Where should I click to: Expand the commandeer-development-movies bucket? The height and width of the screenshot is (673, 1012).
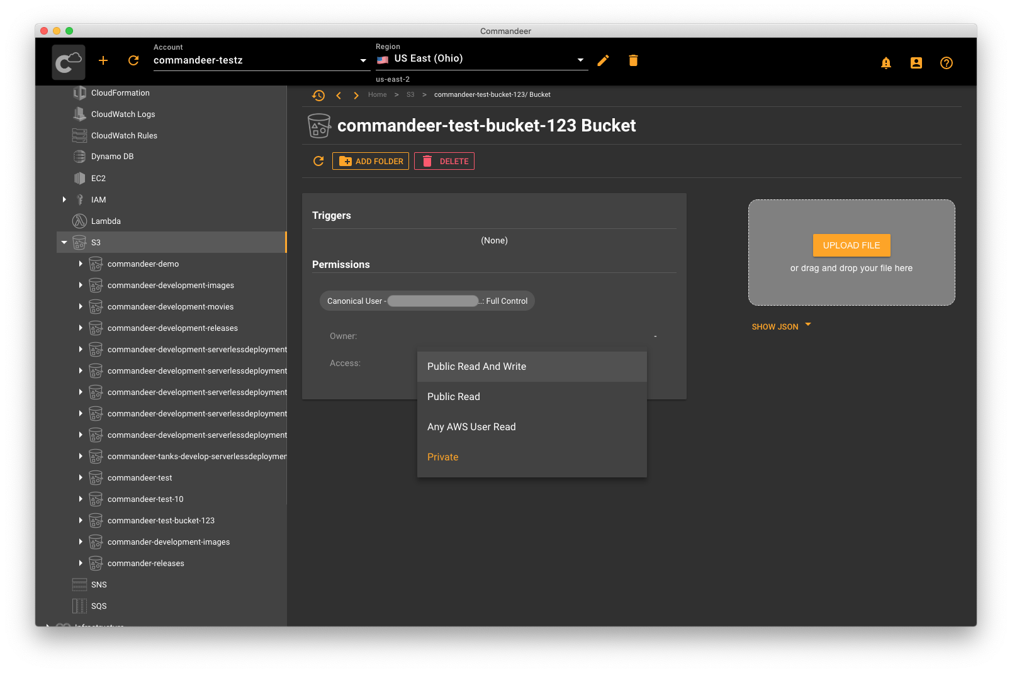[x=81, y=306]
